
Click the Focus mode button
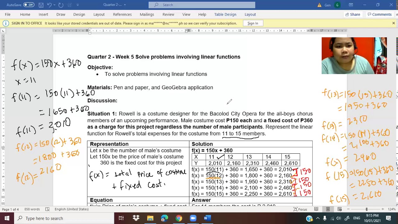tap(300, 209)
